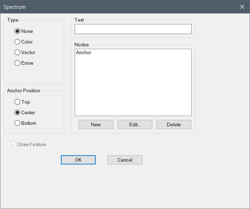Click empty area of the Nodes listbox
The width and height of the screenshot is (250, 209).
pos(133,88)
